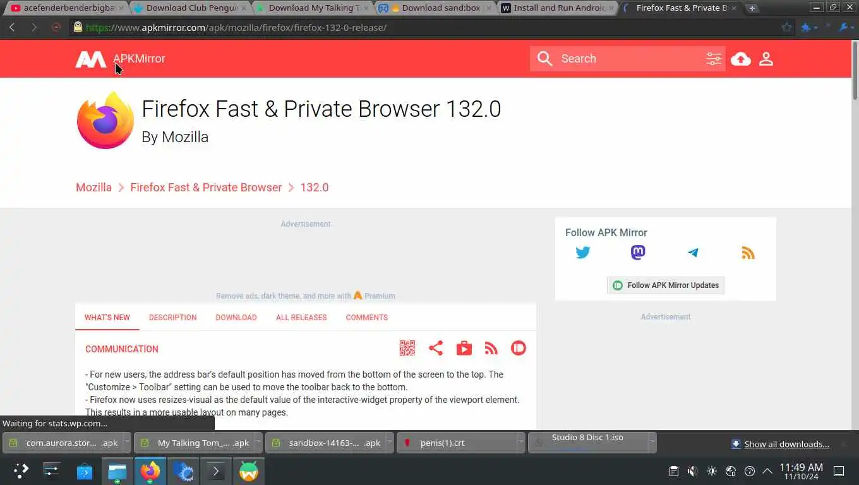Open the sandbox-14163 apk download
859x485 pixels.
coord(325,443)
